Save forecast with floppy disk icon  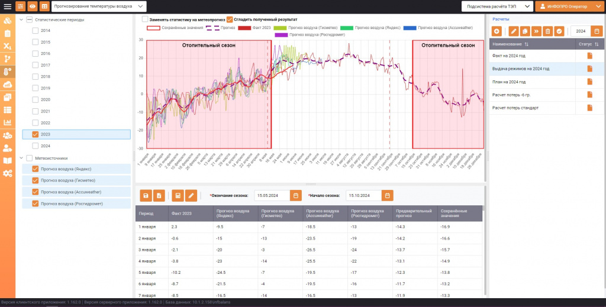[146, 196]
